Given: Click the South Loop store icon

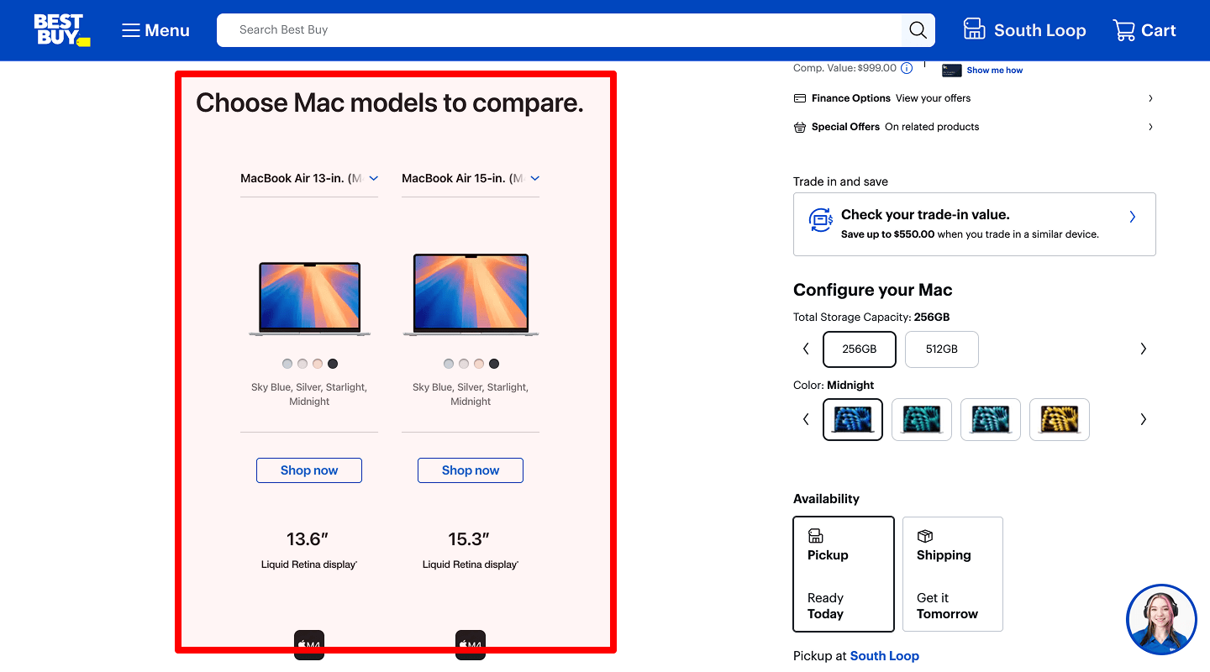Looking at the screenshot, I should click(x=975, y=28).
